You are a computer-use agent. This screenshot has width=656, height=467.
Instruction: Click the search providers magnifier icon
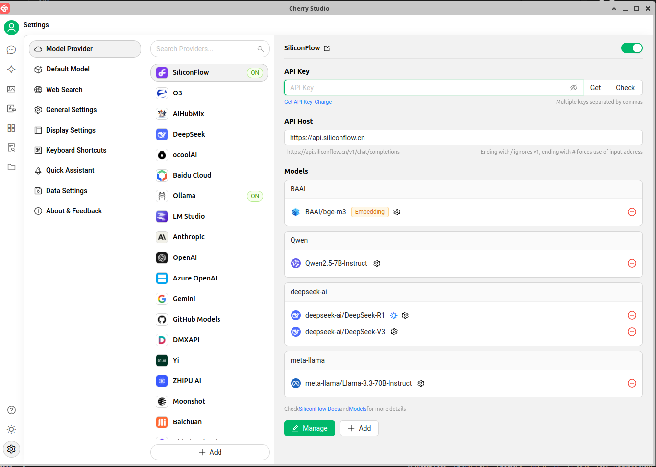pyautogui.click(x=261, y=49)
